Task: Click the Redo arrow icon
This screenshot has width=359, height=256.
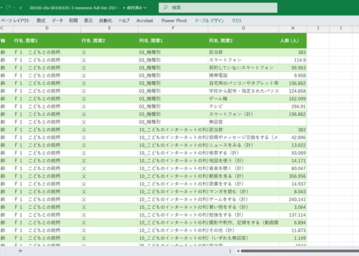Action: (9, 7)
